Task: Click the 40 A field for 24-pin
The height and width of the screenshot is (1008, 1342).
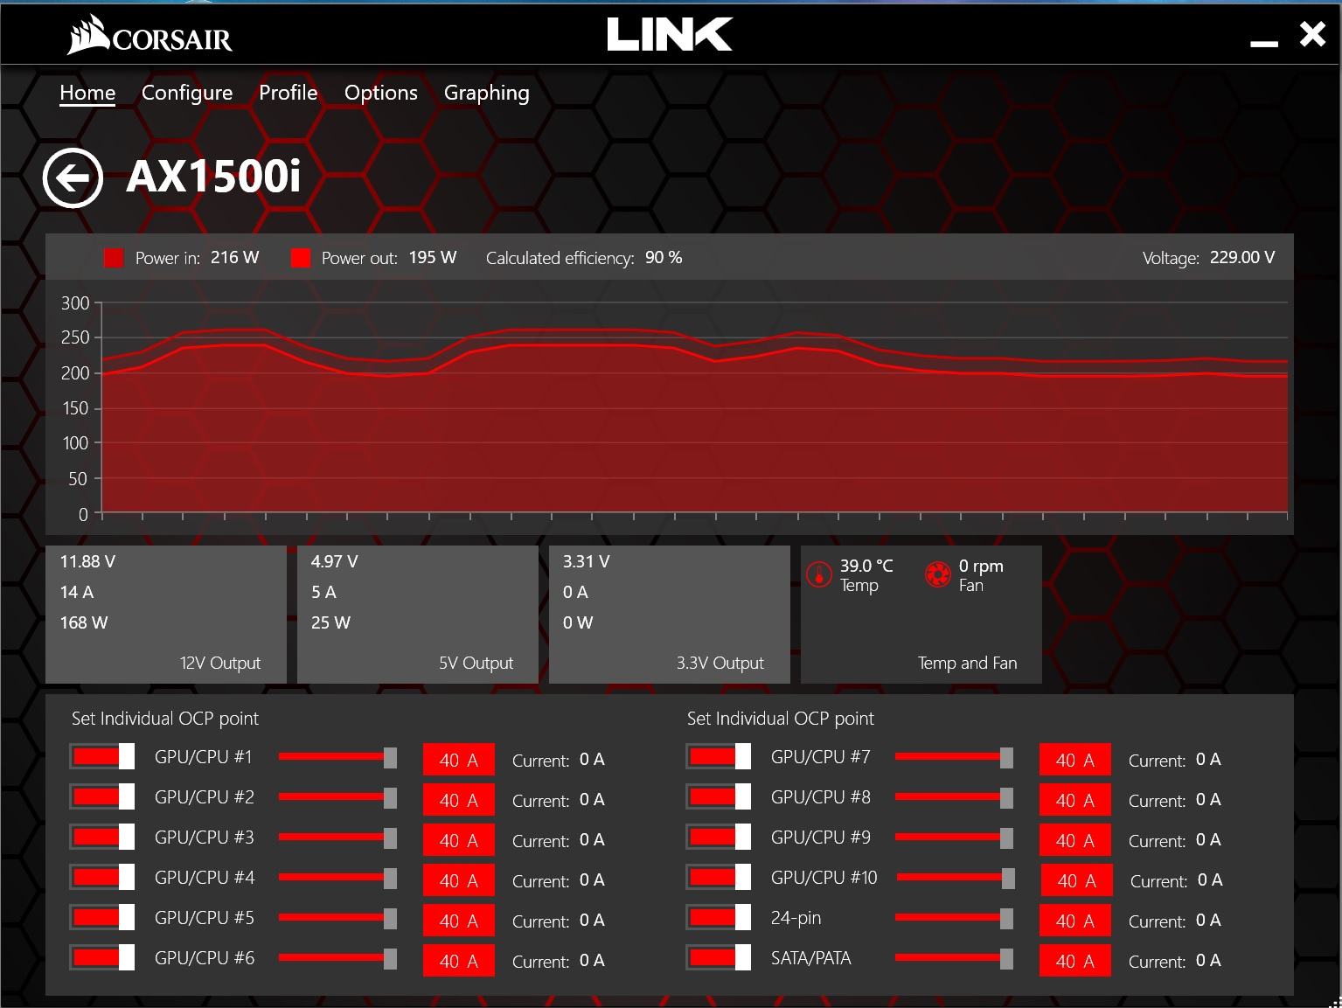Action: [1075, 921]
